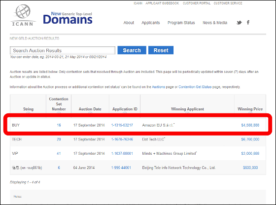Open contention set 16 link
The height and width of the screenshot is (205, 276).
click(59, 125)
